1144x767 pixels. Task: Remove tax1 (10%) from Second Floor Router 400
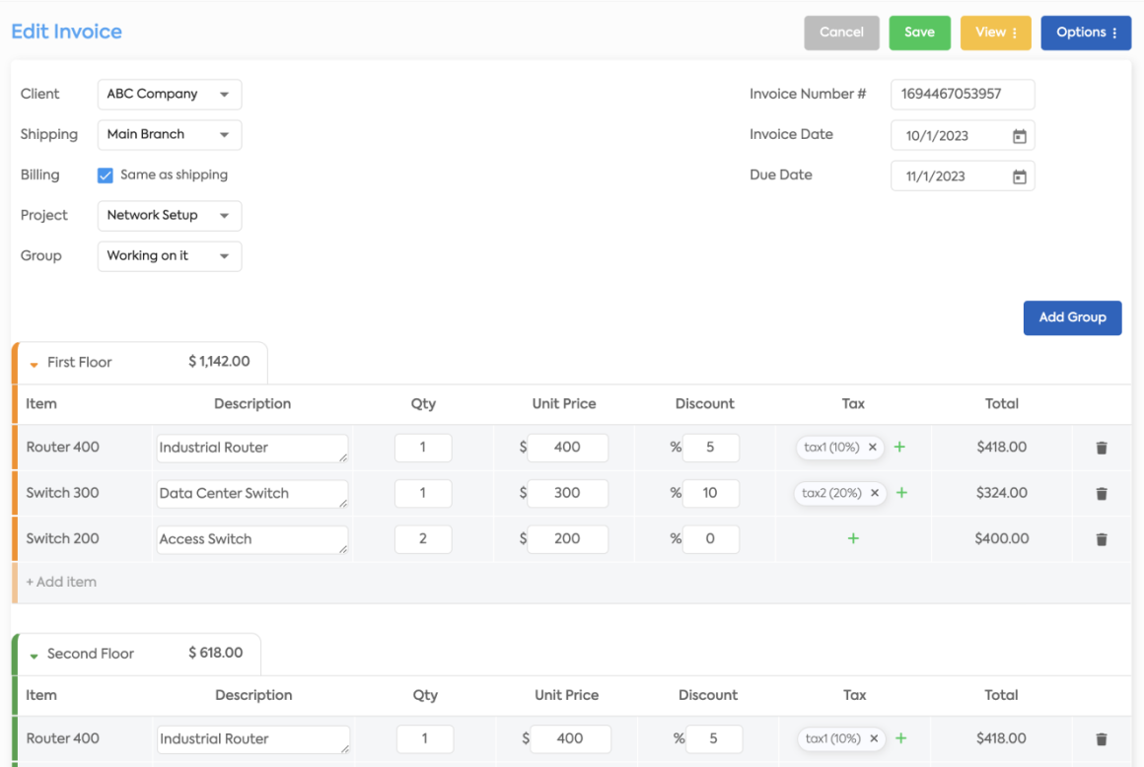874,738
